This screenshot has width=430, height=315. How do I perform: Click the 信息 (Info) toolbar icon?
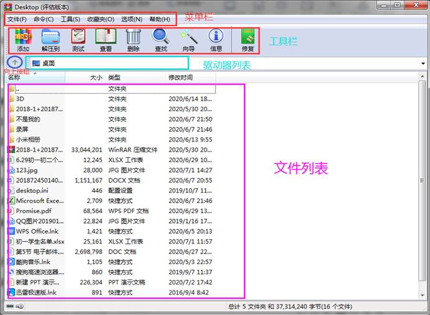click(216, 39)
